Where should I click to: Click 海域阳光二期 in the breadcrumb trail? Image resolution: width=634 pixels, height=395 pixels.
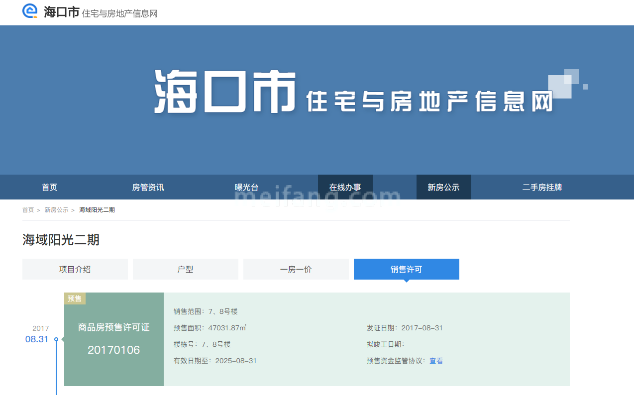pyautogui.click(x=97, y=210)
